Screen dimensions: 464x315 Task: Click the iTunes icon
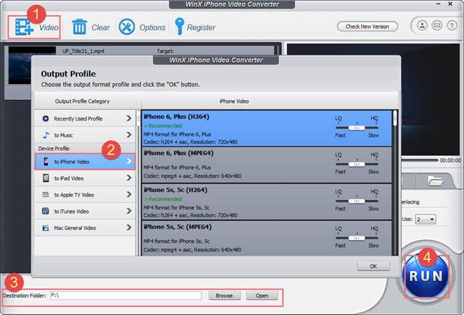46,211
